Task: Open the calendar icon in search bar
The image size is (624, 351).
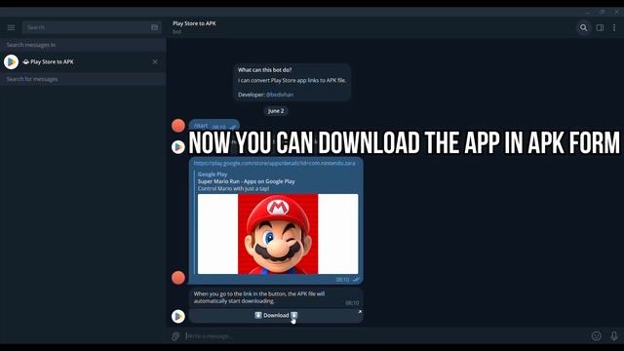Action: [154, 27]
